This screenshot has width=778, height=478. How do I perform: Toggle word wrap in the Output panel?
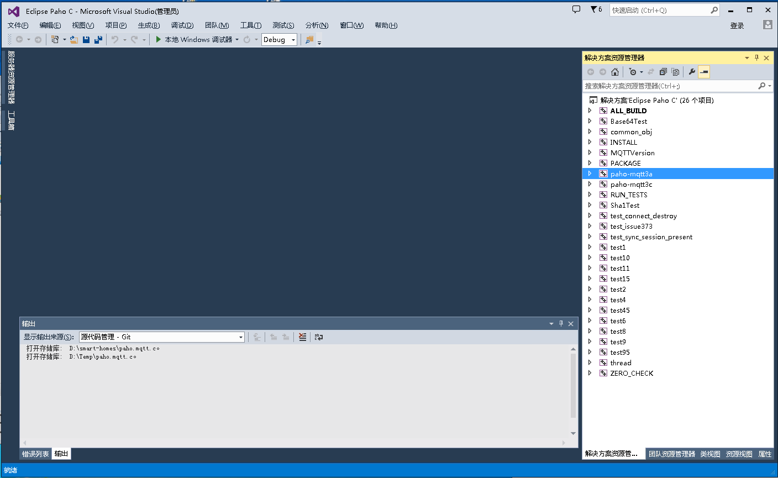tap(319, 337)
